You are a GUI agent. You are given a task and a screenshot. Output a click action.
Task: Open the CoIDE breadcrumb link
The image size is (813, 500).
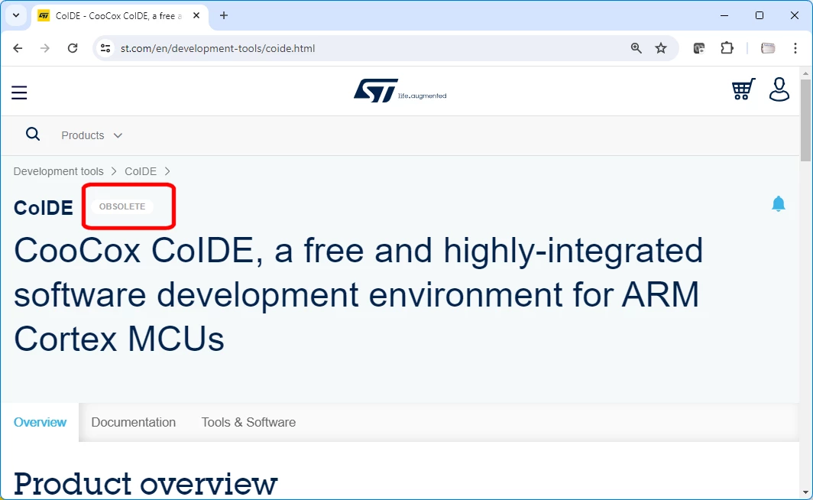141,171
